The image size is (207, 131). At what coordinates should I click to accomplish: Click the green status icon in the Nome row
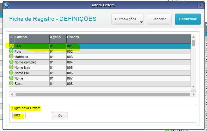[x=11, y=78]
